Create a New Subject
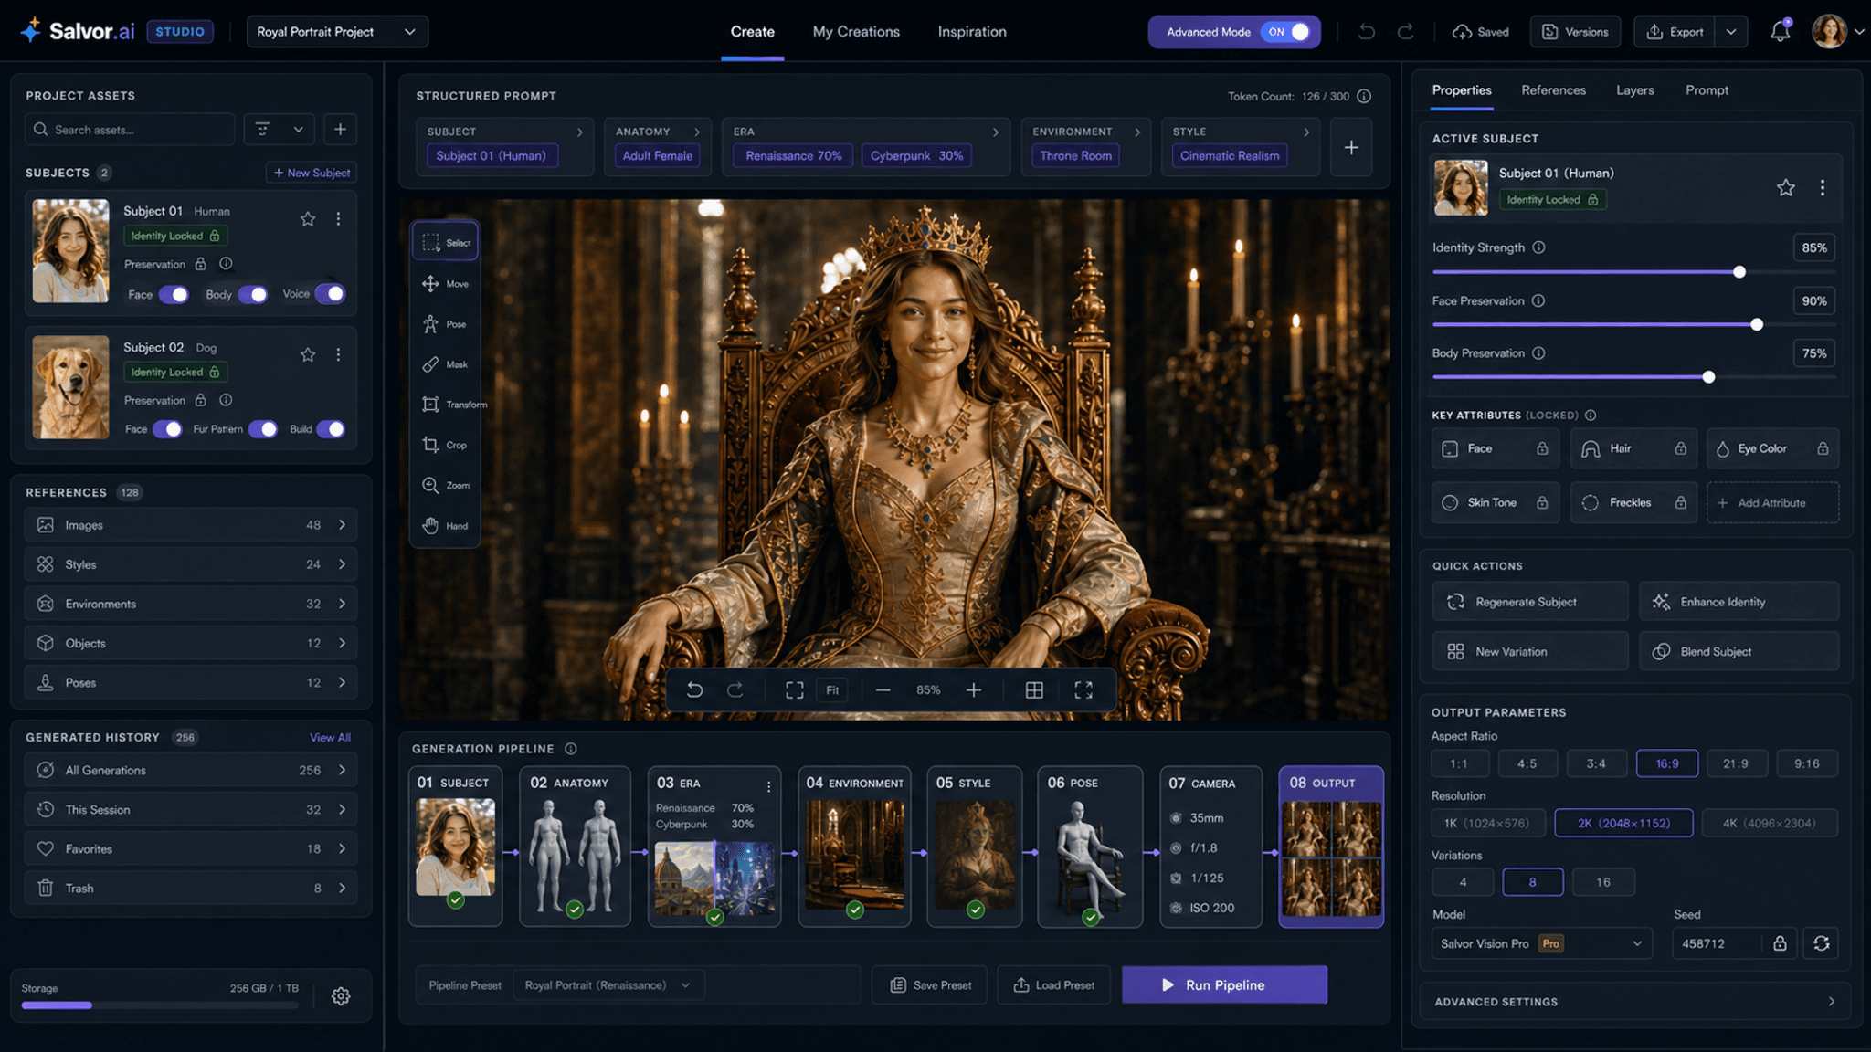 pyautogui.click(x=312, y=173)
